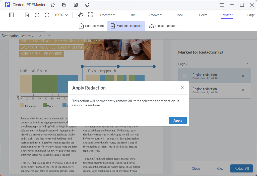Click the Redact All button
Screen dimensions: 257x176
(x=242, y=168)
